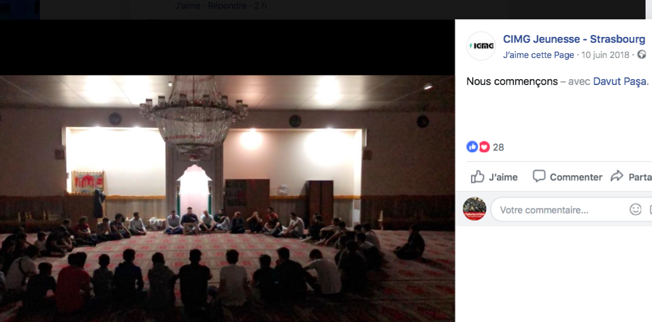Open the smiley emoji picker
This screenshot has width=652, height=322.
[636, 209]
